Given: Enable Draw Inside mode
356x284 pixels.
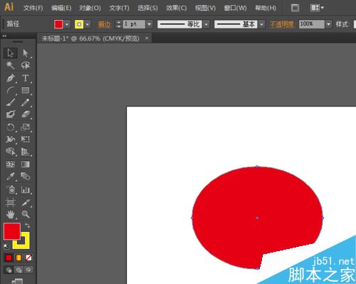Looking at the screenshot, I should 28,270.
